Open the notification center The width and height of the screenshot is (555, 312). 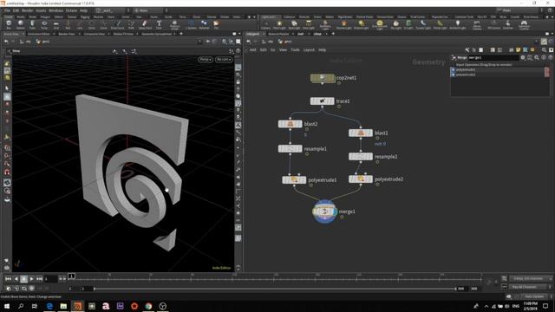[545, 306]
